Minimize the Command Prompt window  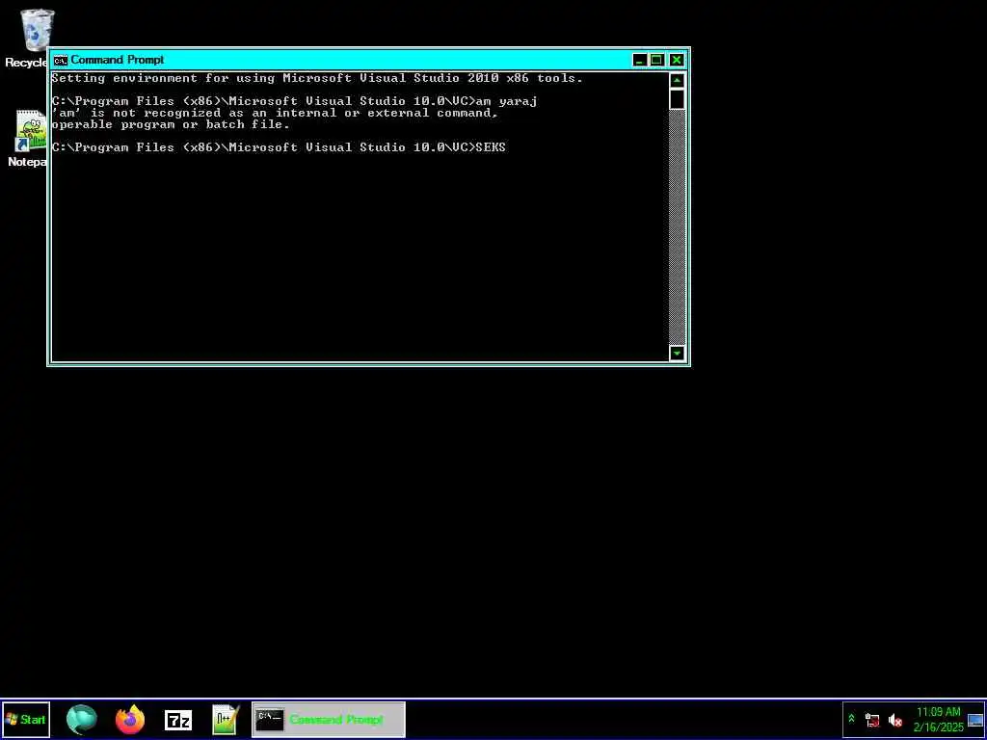(x=640, y=61)
